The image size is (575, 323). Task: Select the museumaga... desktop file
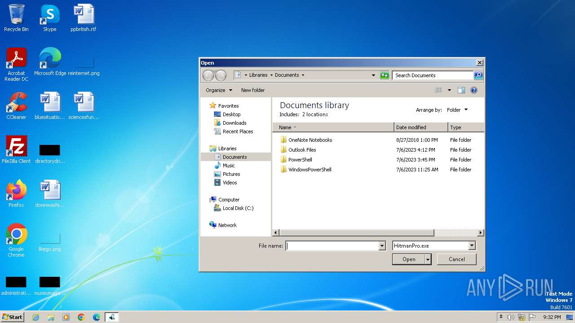pos(50,286)
